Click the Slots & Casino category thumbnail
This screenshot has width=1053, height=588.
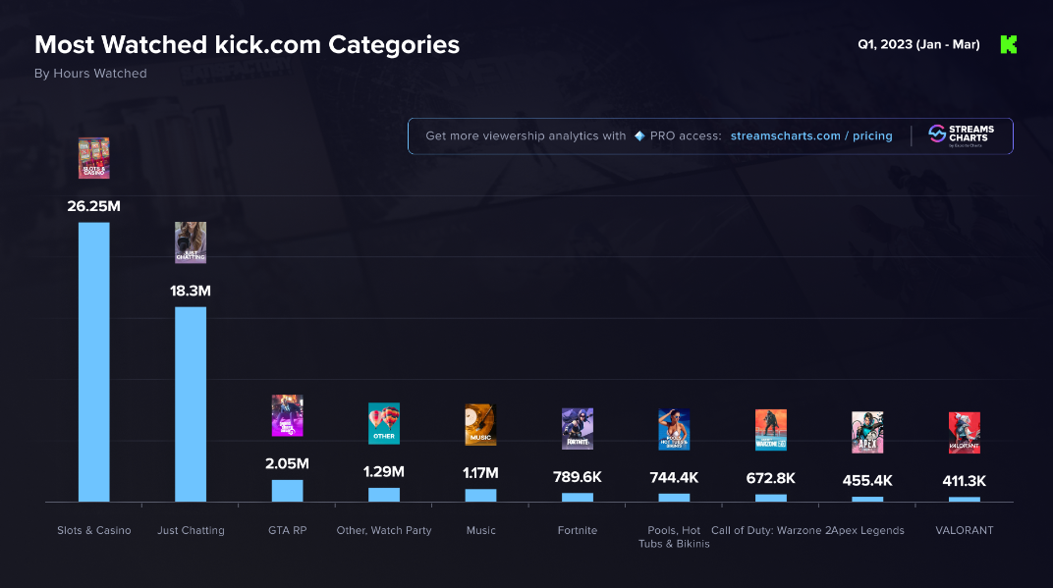[93, 158]
